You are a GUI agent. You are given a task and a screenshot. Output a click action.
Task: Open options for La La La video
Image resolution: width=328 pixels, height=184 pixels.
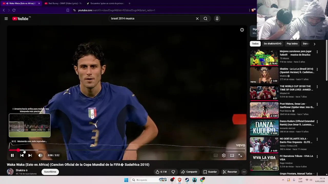[317, 69]
